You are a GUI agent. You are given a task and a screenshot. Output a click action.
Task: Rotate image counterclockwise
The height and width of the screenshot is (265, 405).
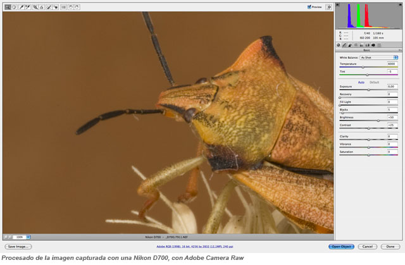[70, 7]
